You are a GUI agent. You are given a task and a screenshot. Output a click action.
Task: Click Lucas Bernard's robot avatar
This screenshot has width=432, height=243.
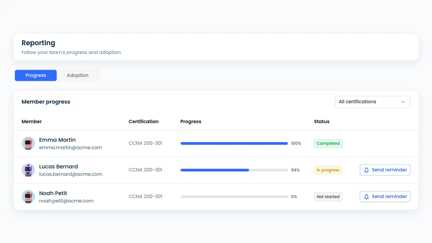[28, 170]
